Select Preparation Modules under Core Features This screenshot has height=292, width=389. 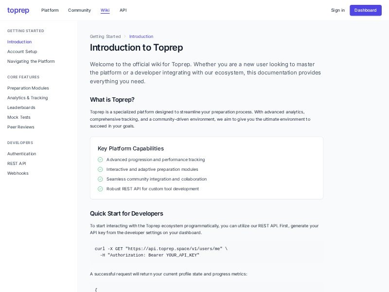(28, 88)
